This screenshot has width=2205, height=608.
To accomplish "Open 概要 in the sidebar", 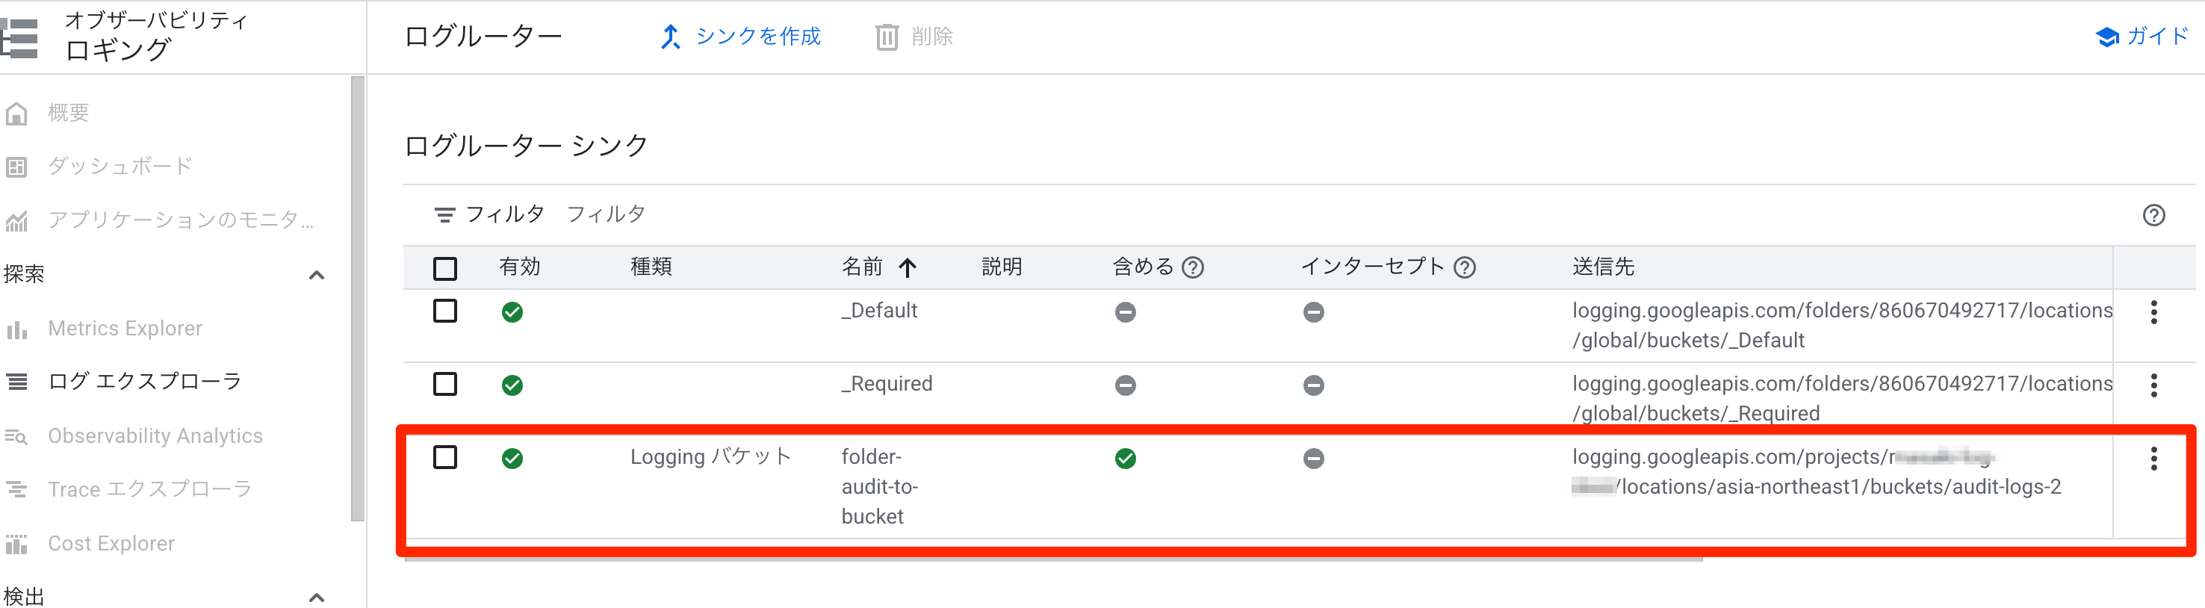I will 69,113.
